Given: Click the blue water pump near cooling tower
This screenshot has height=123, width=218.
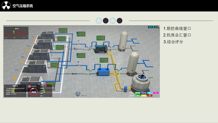Looking at the screenshot, I should pos(126,87).
